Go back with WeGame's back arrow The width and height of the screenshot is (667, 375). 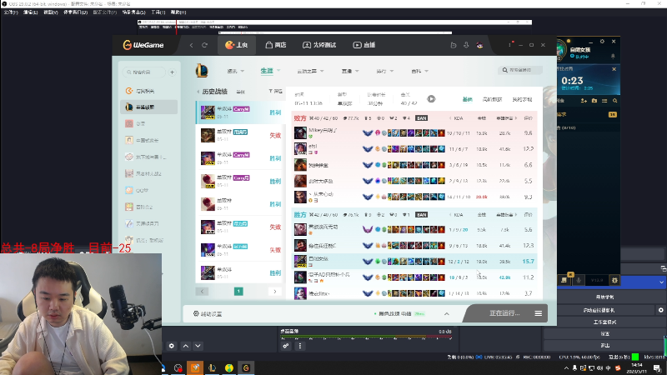click(x=192, y=45)
